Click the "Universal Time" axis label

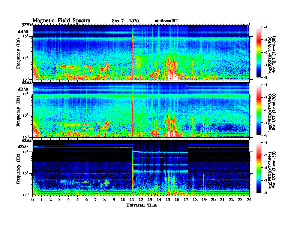pos(142,205)
